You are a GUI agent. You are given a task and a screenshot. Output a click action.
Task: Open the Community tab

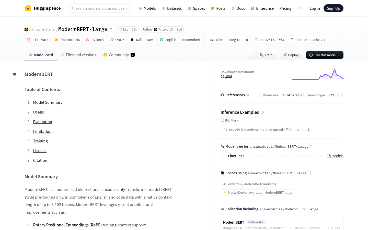point(119,55)
